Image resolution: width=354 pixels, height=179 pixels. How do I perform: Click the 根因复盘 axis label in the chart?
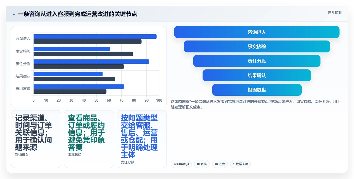coord(23,89)
